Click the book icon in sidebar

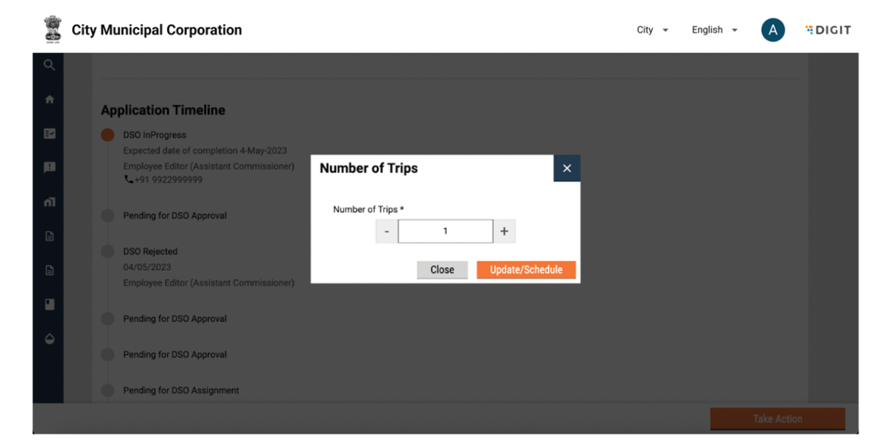click(49, 305)
